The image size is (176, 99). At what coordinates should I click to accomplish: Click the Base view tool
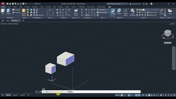coord(170,12)
